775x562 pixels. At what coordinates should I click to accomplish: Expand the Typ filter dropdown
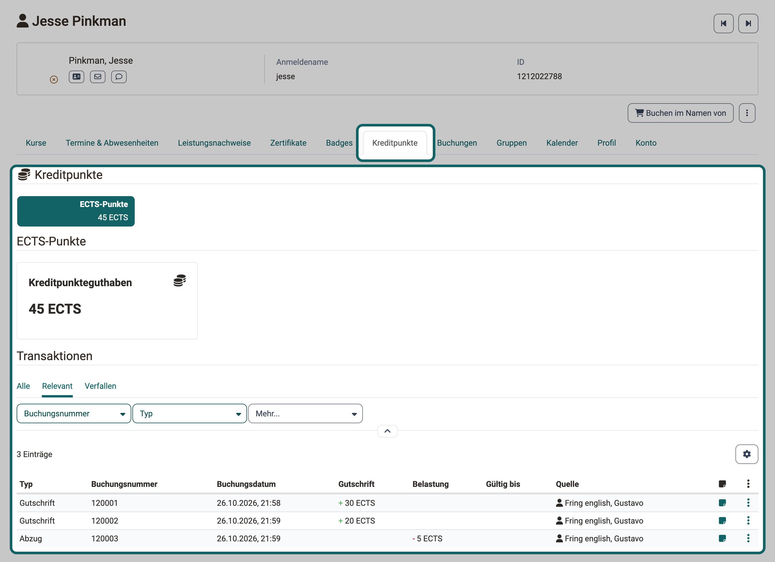tap(190, 414)
